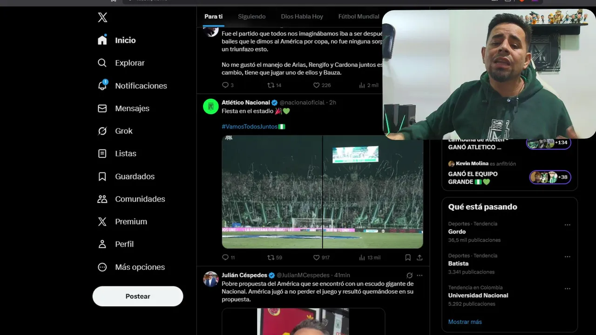This screenshot has width=596, height=335.
Task: Switch to the Siguiendo tab
Action: coord(252,17)
